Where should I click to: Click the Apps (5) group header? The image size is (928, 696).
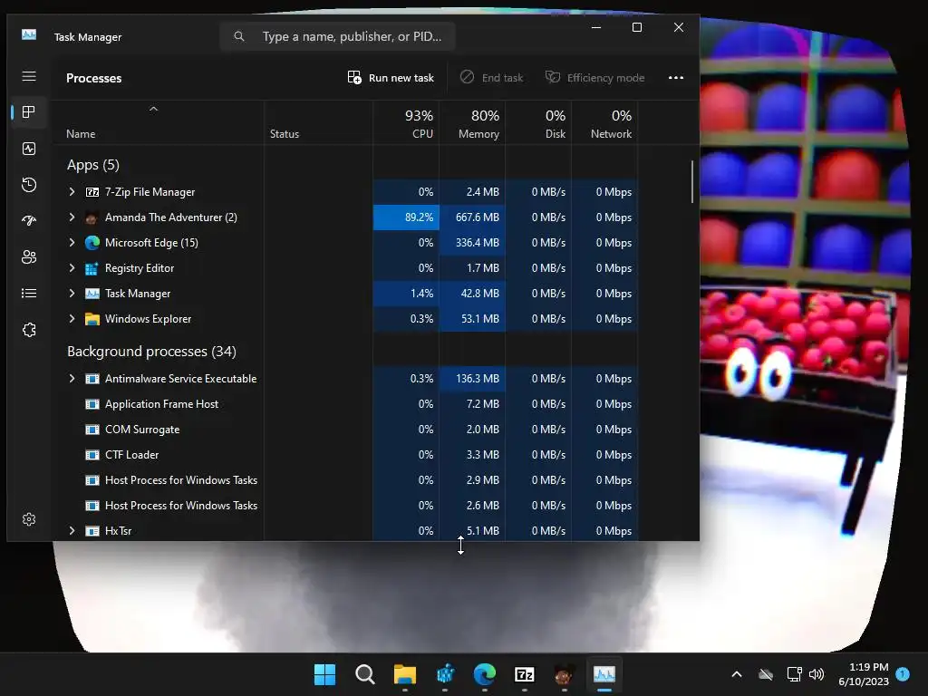[93, 165]
